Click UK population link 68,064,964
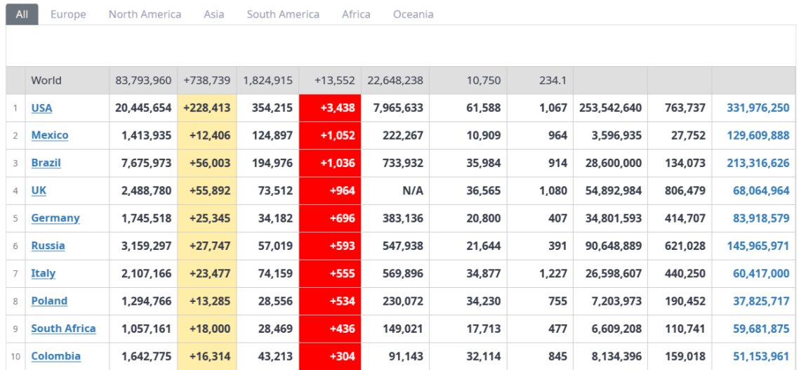Screen dimensions: 799x370 click(x=761, y=190)
